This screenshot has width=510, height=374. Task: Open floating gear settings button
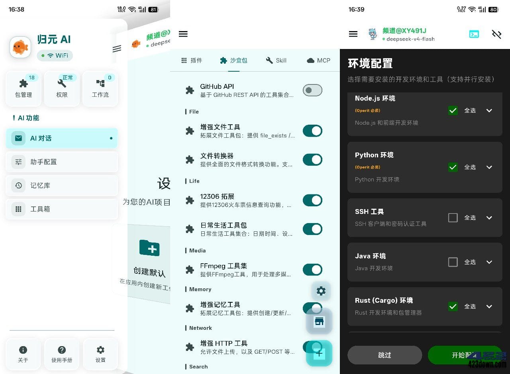coord(321,291)
